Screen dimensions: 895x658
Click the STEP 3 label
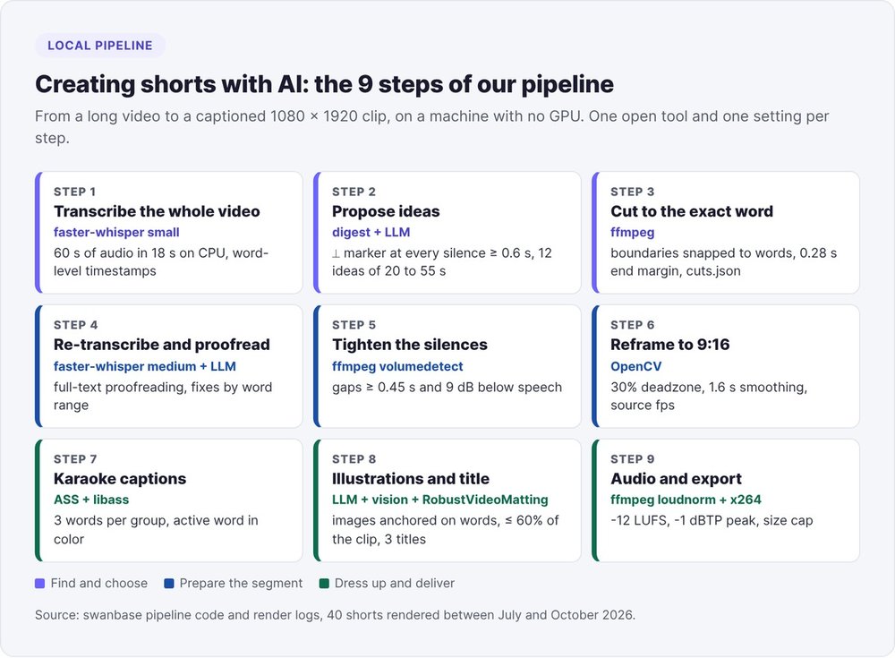633,192
